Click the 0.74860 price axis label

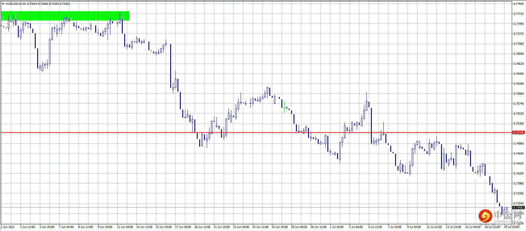pos(519,144)
